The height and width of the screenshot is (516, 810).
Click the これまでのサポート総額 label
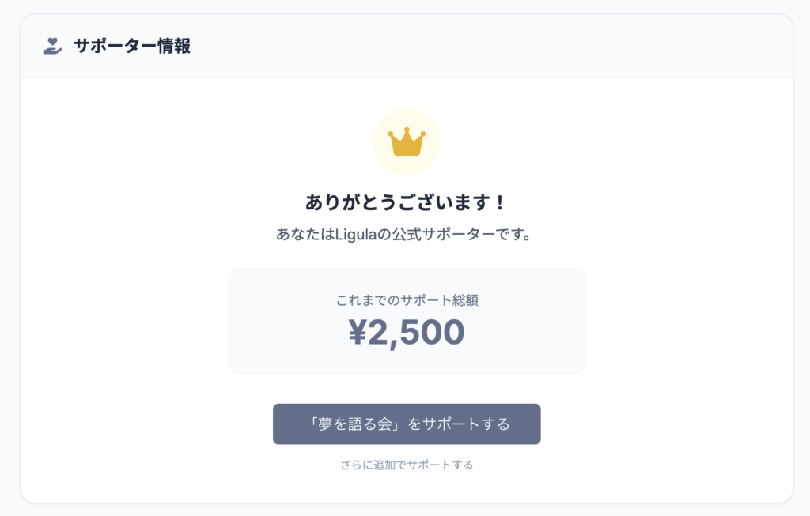pos(407,300)
